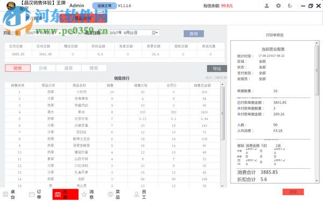Click the 抹零总额 summary header

point(153,46)
